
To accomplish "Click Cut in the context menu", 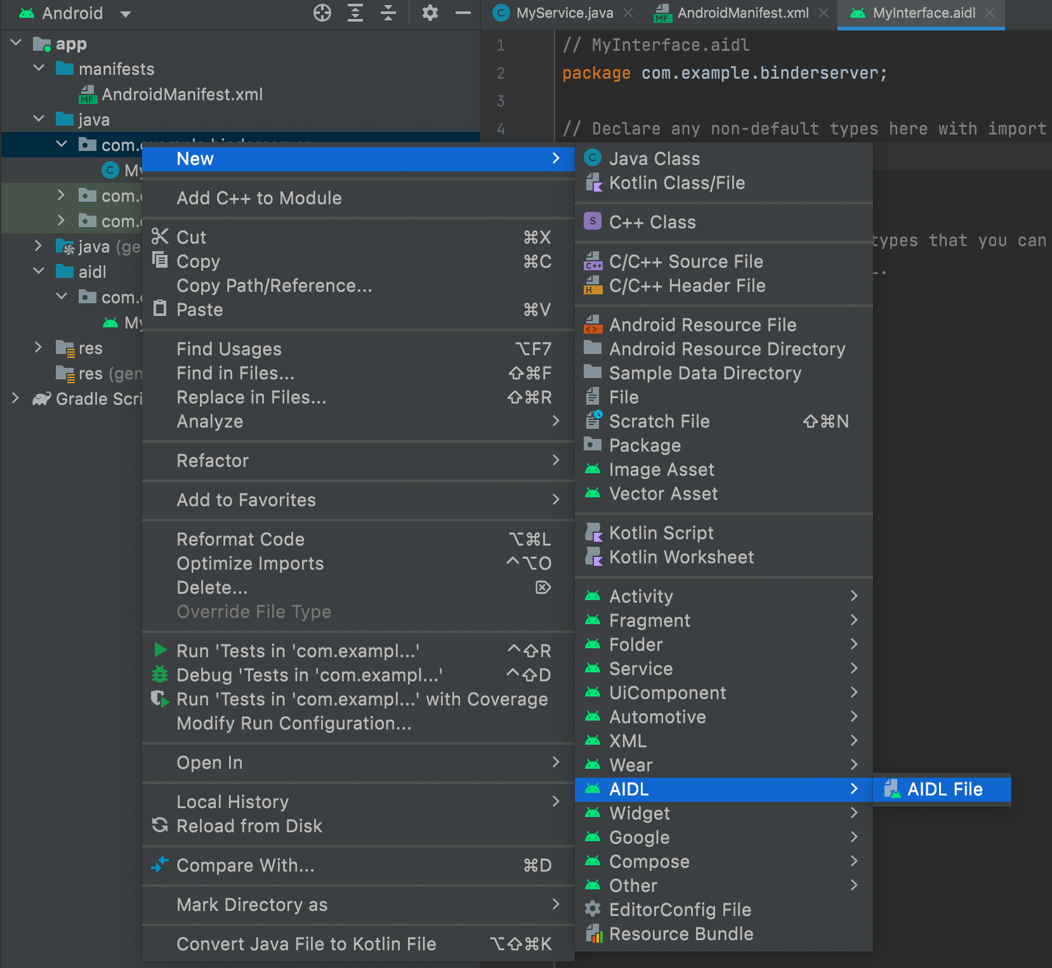I will (x=358, y=237).
